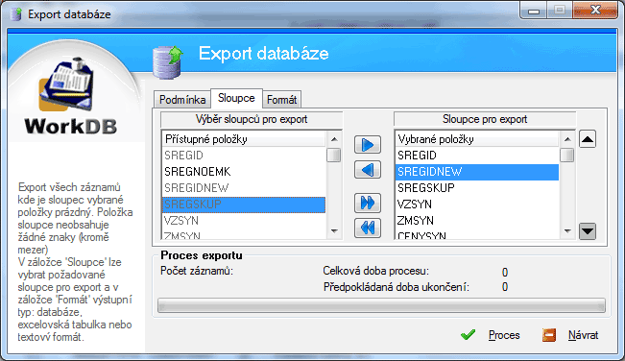Click the export progress bar
Image resolution: width=625 pixels, height=361 pixels.
point(381,305)
